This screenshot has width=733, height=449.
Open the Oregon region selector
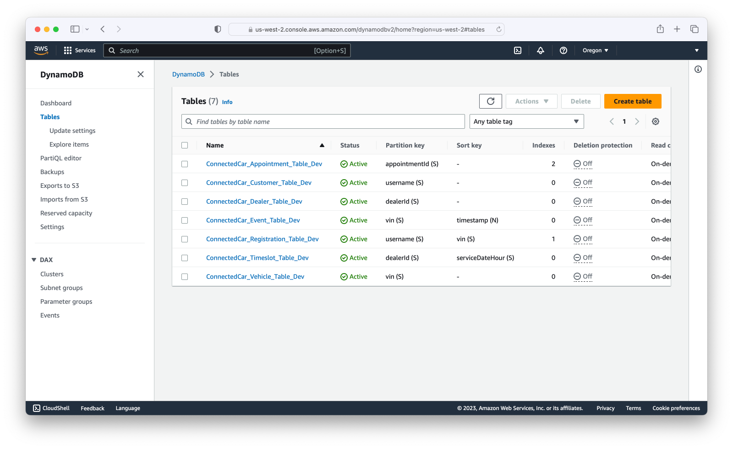coord(595,50)
